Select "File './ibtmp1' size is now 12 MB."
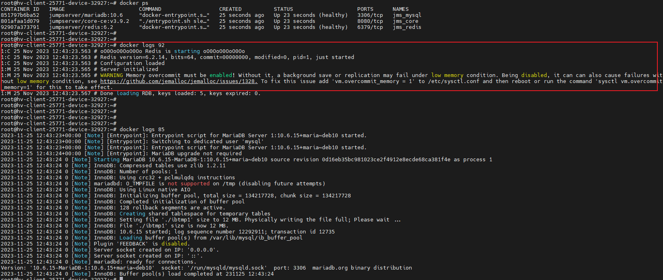 [174, 226]
